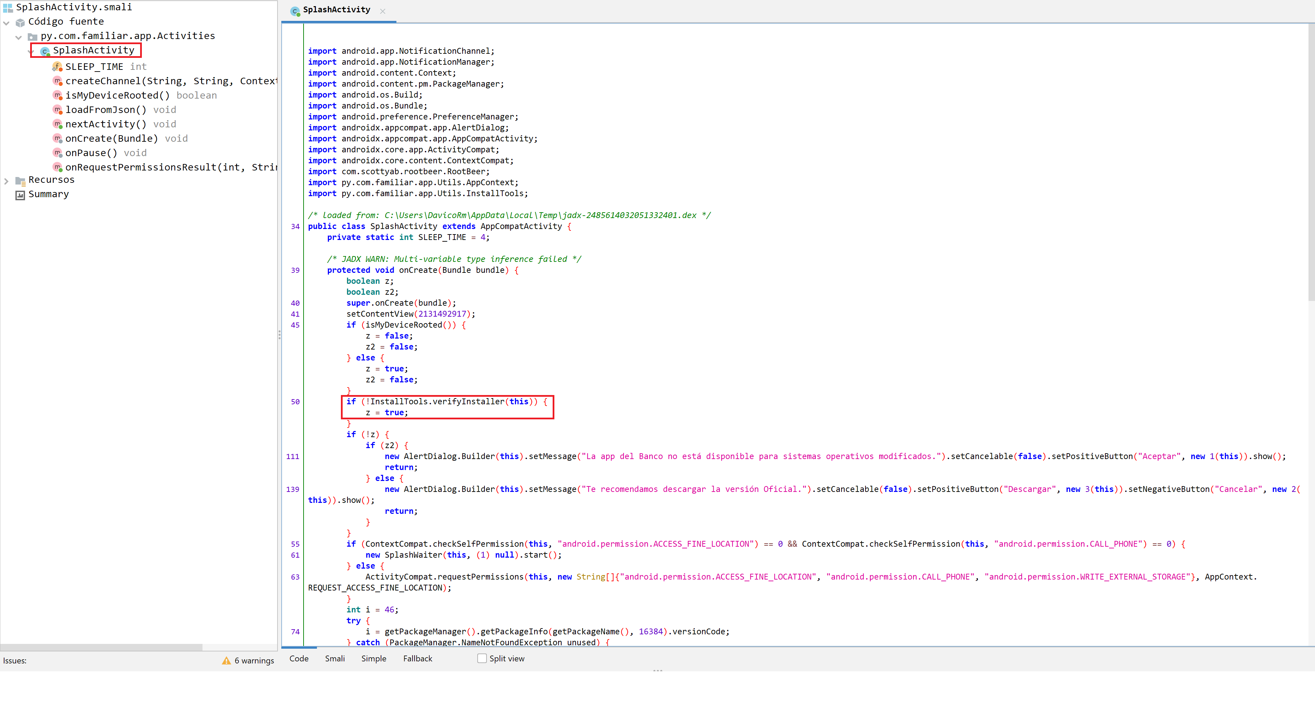Click the nextActivity method icon
Image resolution: width=1315 pixels, height=711 pixels.
tap(57, 124)
